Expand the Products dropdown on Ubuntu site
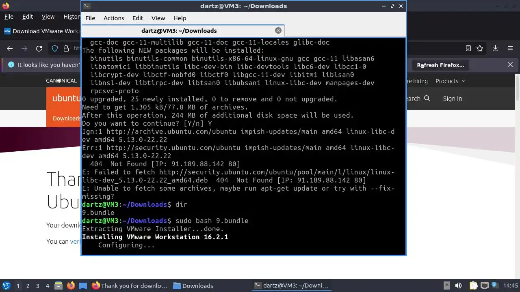520x292 pixels. point(450,81)
